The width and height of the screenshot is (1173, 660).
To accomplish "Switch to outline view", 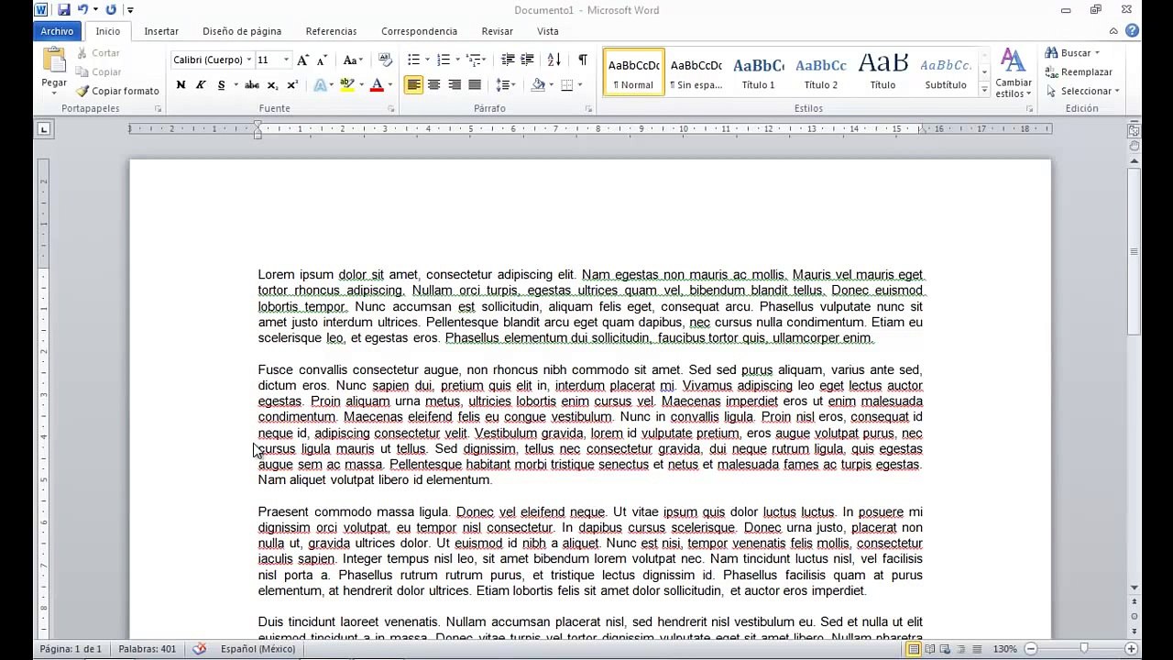I will pos(960,649).
